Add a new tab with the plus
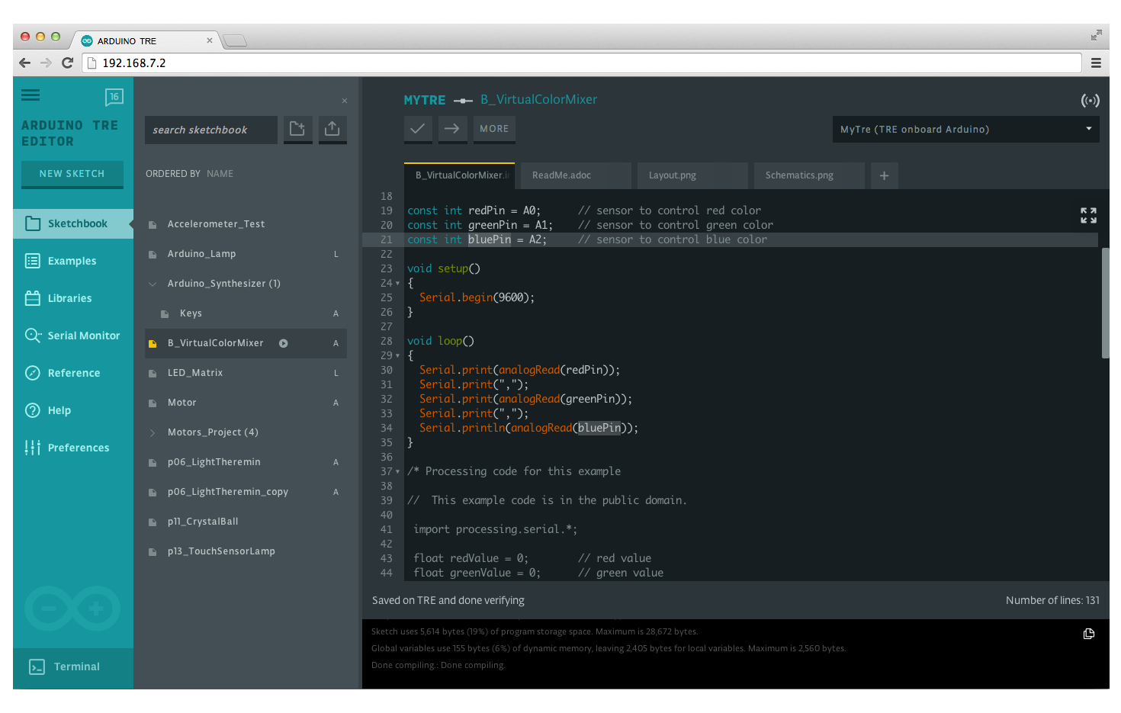 [885, 175]
